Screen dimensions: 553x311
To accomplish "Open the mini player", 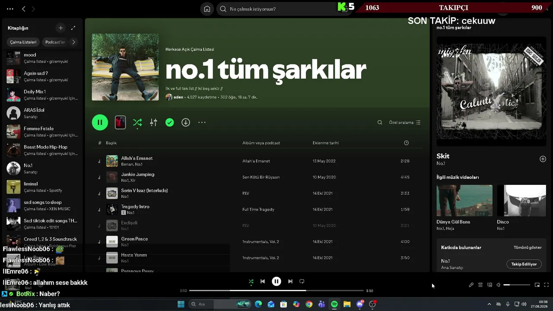I will pyautogui.click(x=537, y=285).
